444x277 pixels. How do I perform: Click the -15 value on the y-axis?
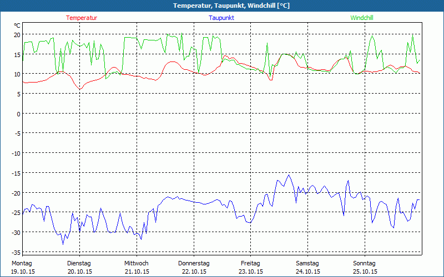(x=16, y=173)
